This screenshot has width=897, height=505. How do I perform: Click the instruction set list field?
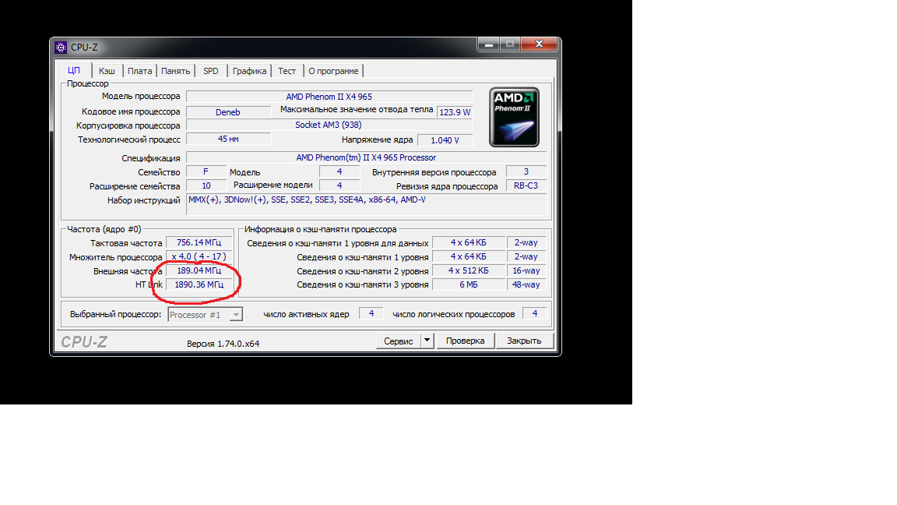point(366,204)
